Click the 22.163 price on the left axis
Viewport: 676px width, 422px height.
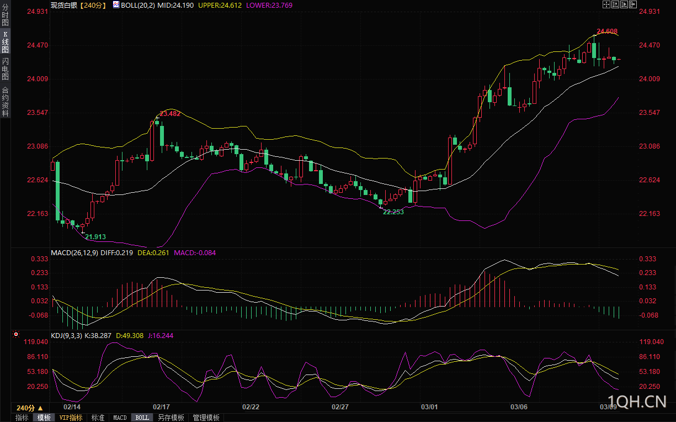[x=38, y=214]
